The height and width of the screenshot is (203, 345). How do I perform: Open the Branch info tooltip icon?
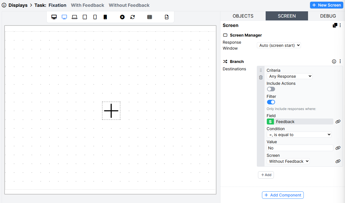[x=334, y=61]
